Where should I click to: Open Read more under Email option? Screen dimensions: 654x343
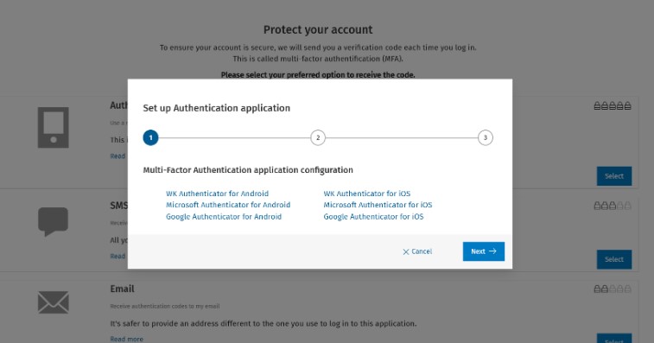(x=127, y=340)
